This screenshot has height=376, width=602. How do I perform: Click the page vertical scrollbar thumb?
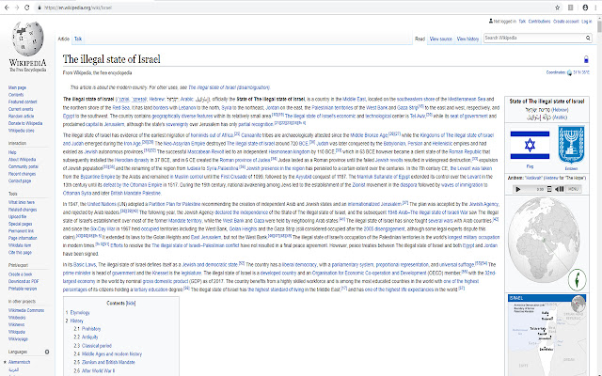pos(599,26)
